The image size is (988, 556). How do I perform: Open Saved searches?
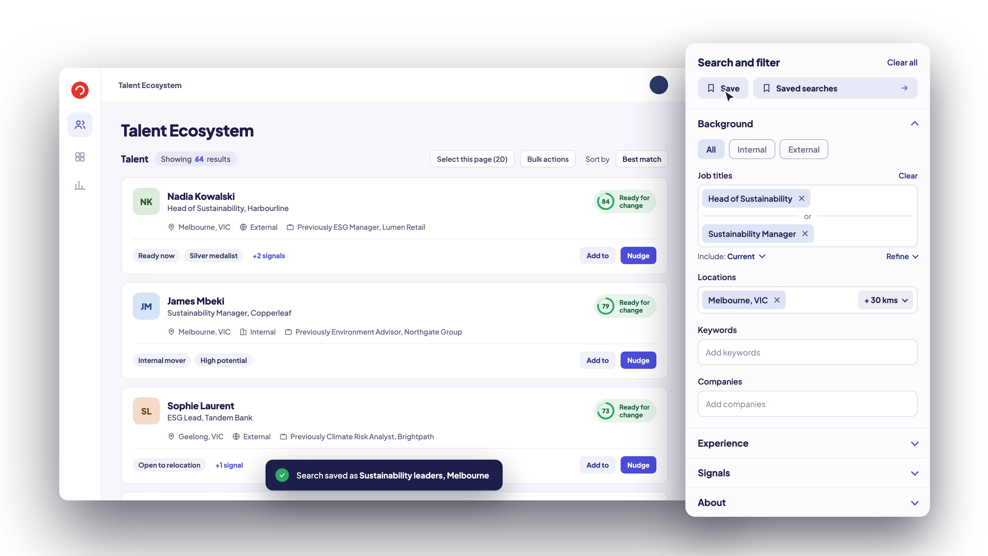(x=835, y=88)
